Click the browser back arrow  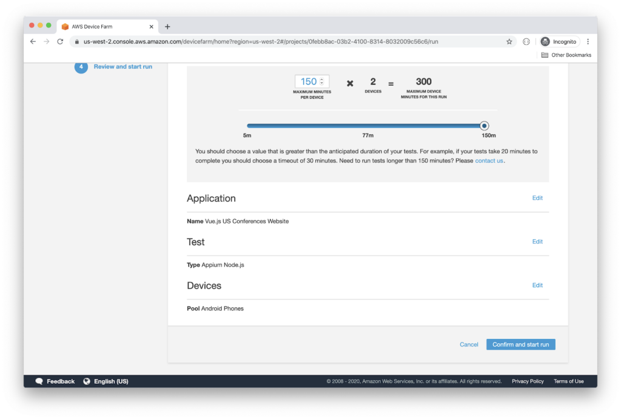coord(33,41)
